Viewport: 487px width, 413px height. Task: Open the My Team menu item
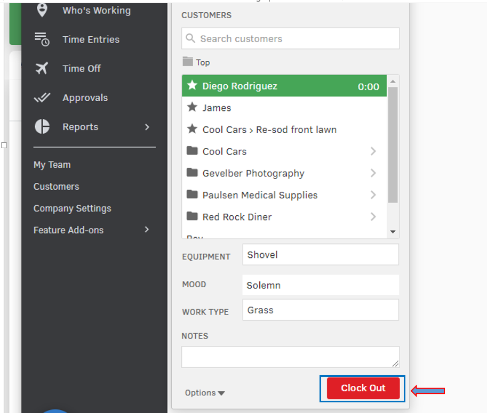coord(52,165)
